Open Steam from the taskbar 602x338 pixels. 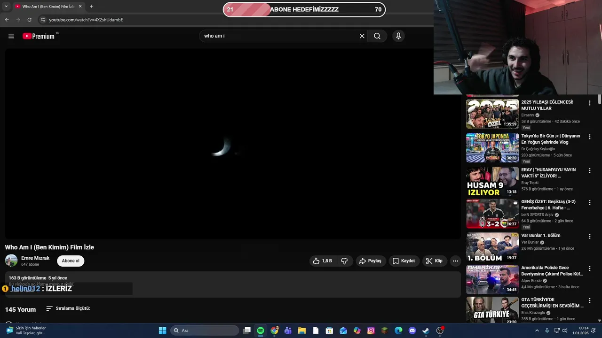click(426, 330)
